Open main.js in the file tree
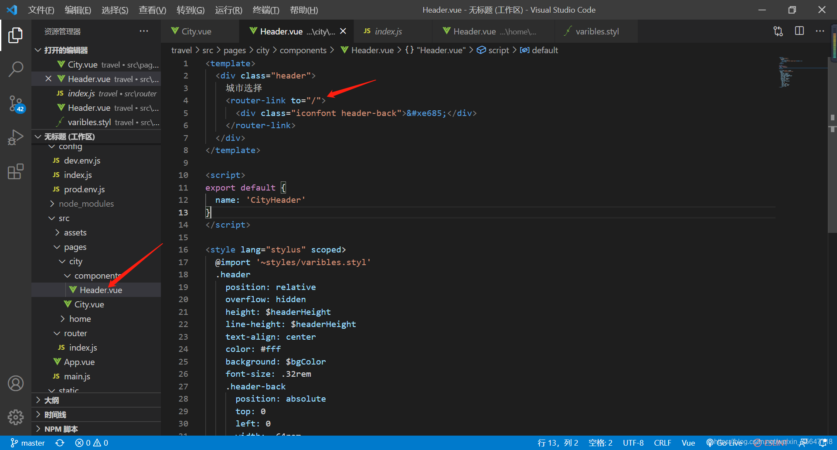The width and height of the screenshot is (837, 450). (96, 376)
